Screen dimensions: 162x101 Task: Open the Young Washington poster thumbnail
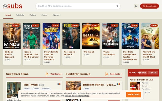111,36
